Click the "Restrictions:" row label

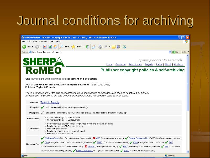(33, 118)
